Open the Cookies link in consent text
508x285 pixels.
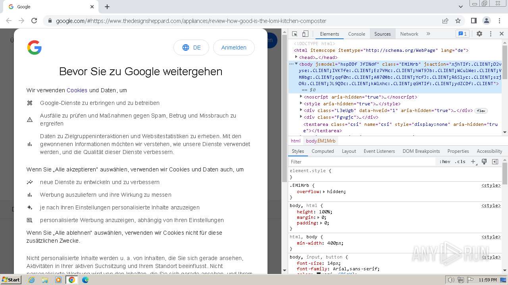(x=77, y=90)
